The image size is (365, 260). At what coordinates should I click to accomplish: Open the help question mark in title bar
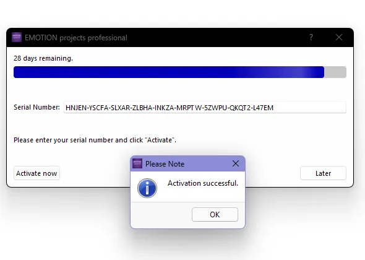[311, 37]
